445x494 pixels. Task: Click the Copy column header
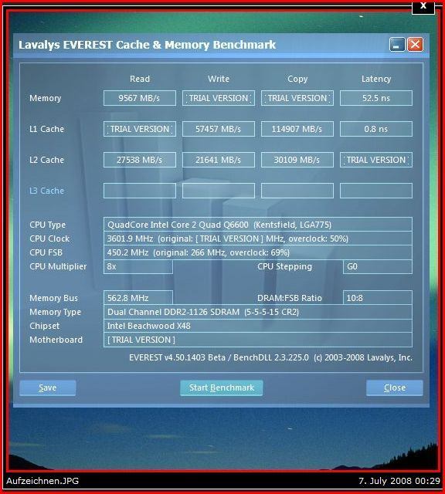coord(297,79)
